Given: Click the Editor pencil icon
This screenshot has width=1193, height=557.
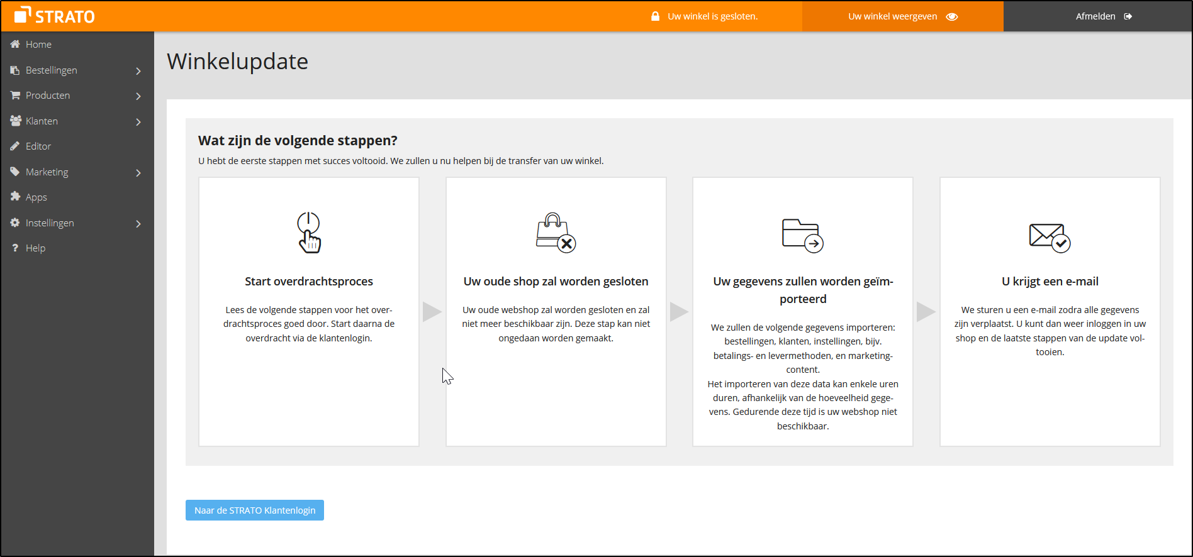Looking at the screenshot, I should tap(15, 146).
